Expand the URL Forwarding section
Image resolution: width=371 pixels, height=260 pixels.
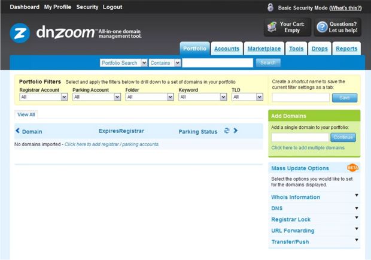[x=314, y=231]
